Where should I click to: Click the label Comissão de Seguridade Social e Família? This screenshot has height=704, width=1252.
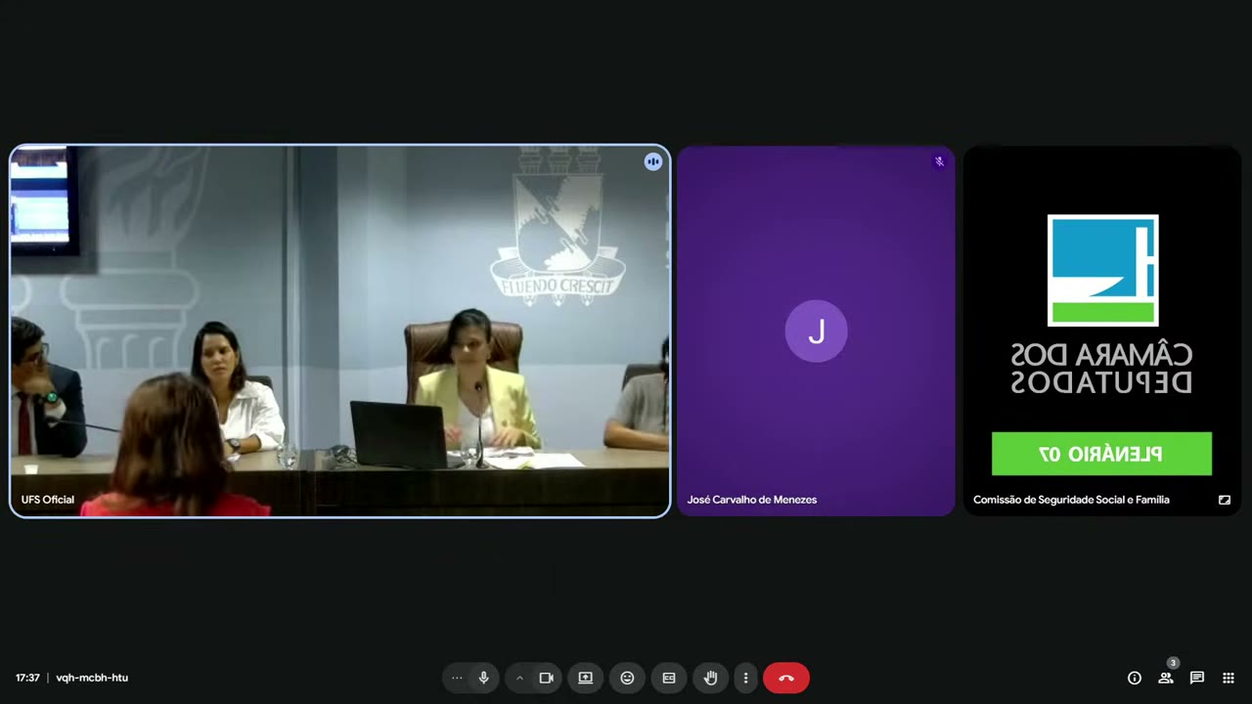click(1071, 500)
